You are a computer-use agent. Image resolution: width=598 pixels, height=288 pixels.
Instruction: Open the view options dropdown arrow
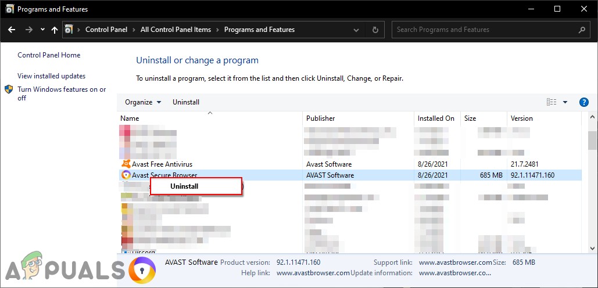[x=565, y=102]
